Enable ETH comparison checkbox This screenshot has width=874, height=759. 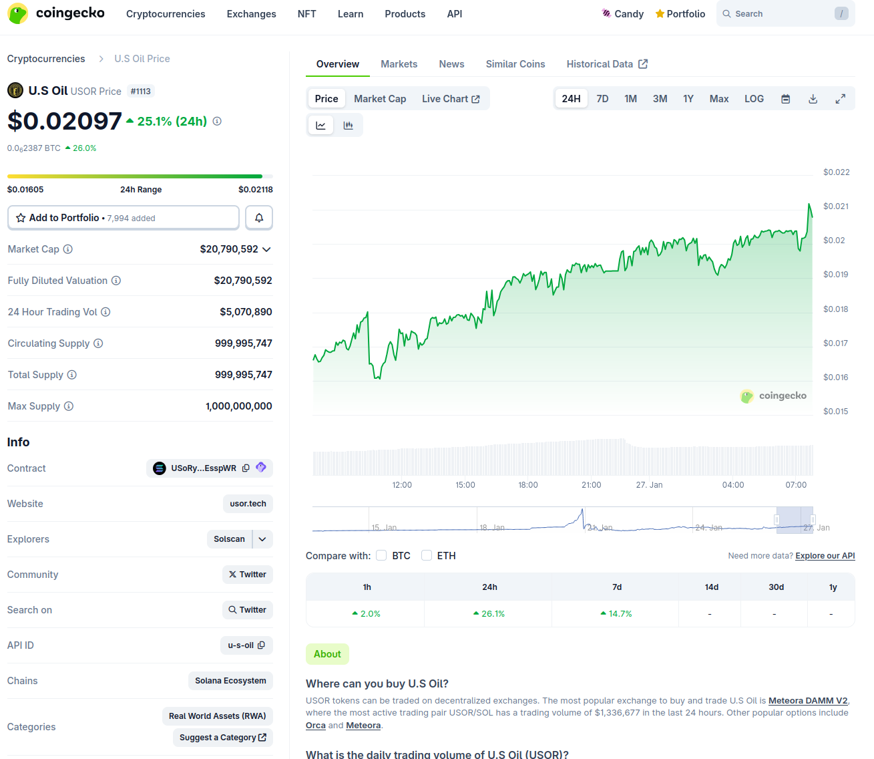[427, 555]
